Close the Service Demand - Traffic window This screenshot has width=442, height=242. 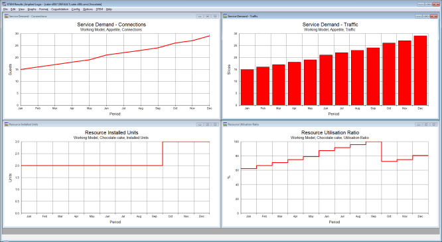433,17
